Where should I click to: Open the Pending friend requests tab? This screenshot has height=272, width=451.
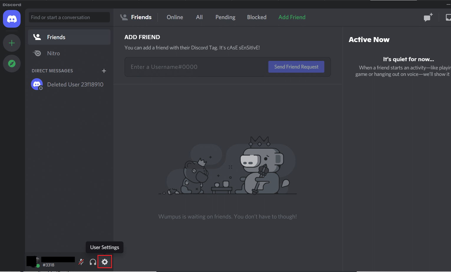click(225, 17)
